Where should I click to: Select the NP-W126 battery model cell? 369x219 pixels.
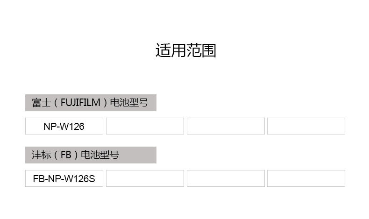pos(64,126)
